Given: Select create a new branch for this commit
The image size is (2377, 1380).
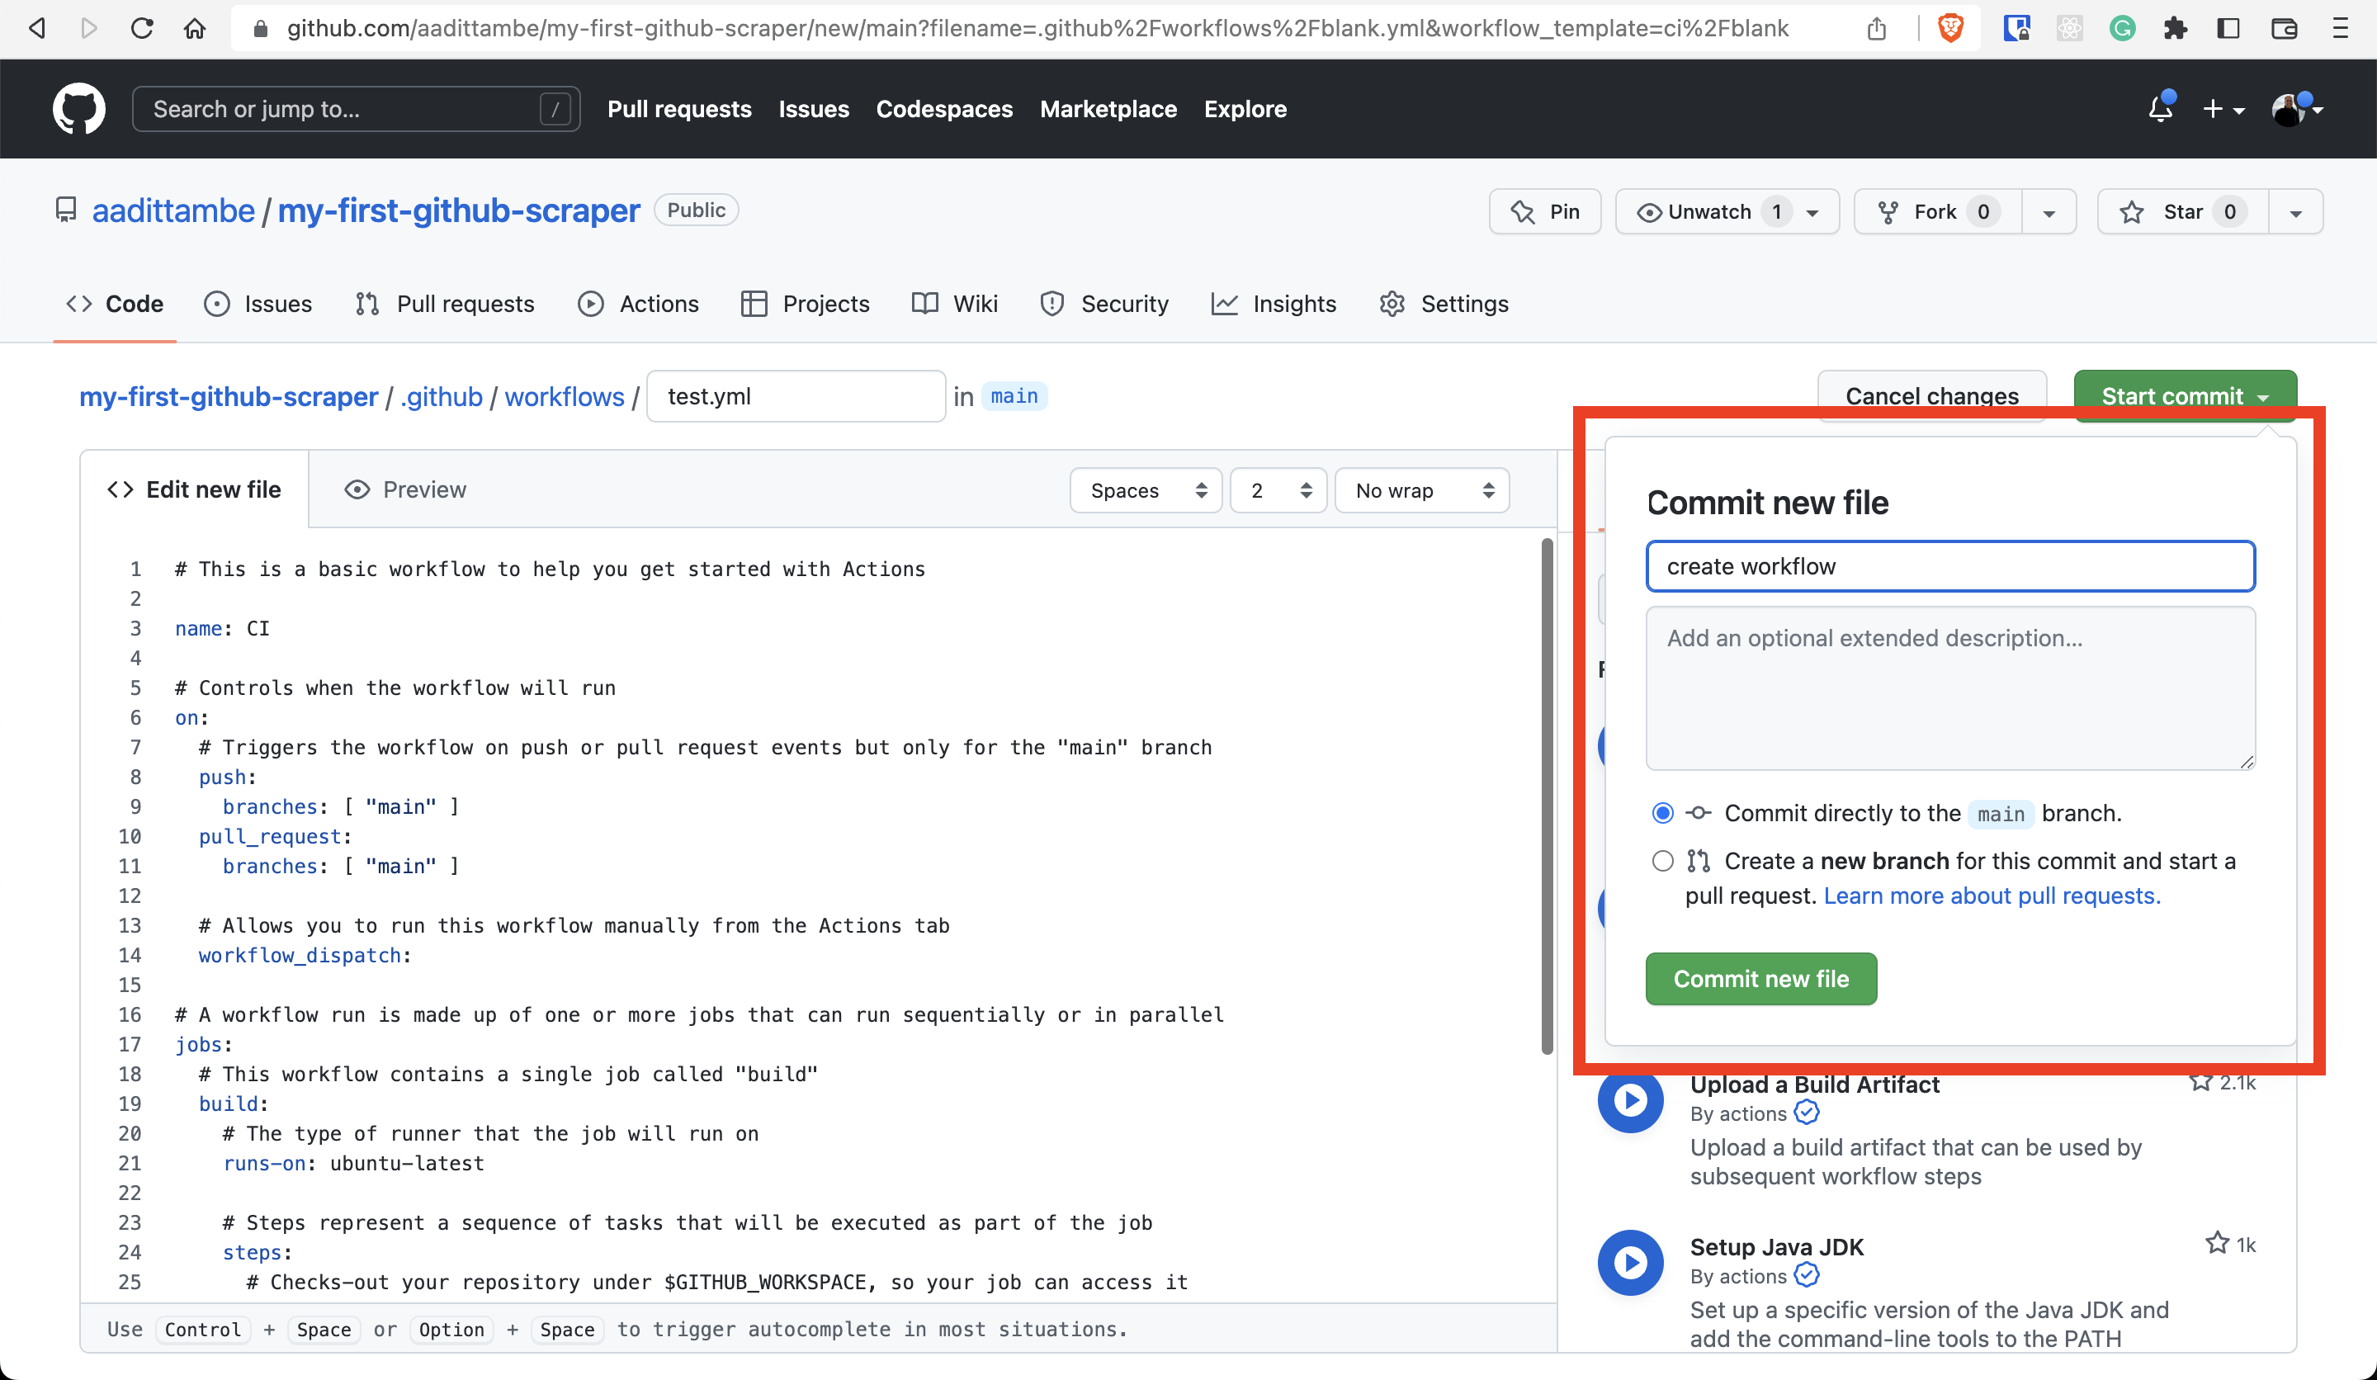Looking at the screenshot, I should (1662, 860).
